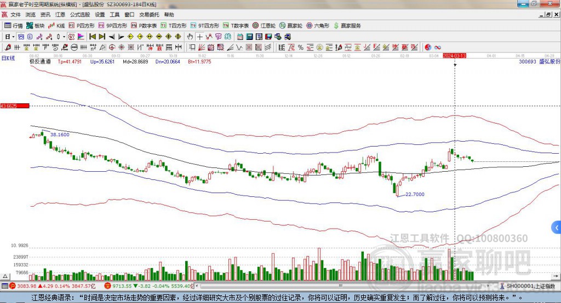Launch the 赢家轮 wheel tool
Viewport: 561px width, 303px height.
[291, 26]
